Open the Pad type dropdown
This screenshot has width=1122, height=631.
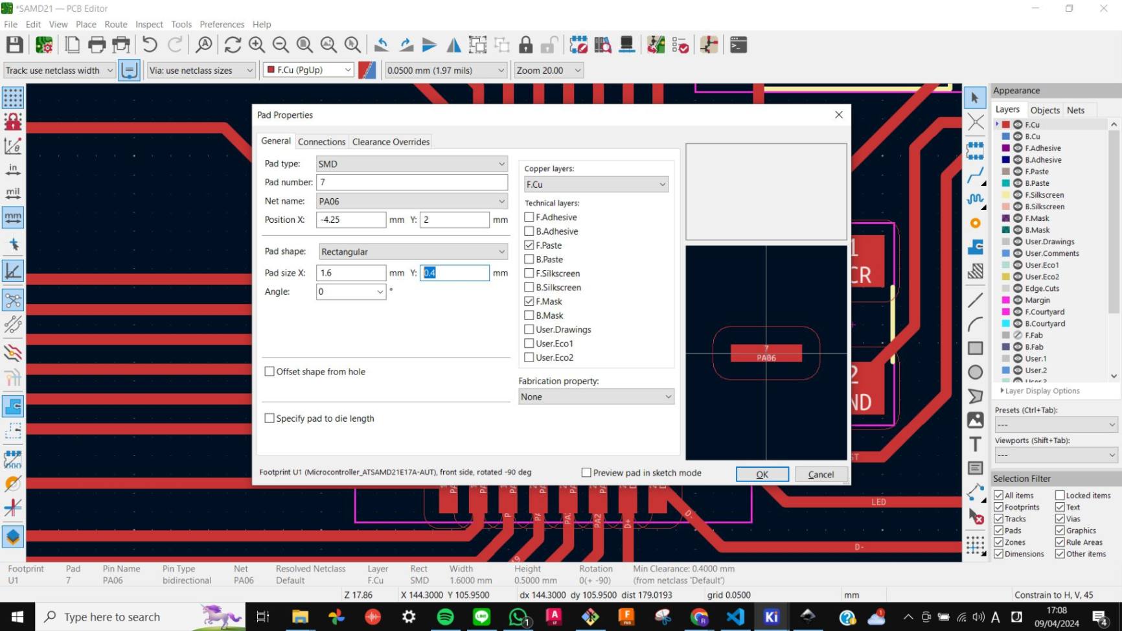[x=412, y=164]
